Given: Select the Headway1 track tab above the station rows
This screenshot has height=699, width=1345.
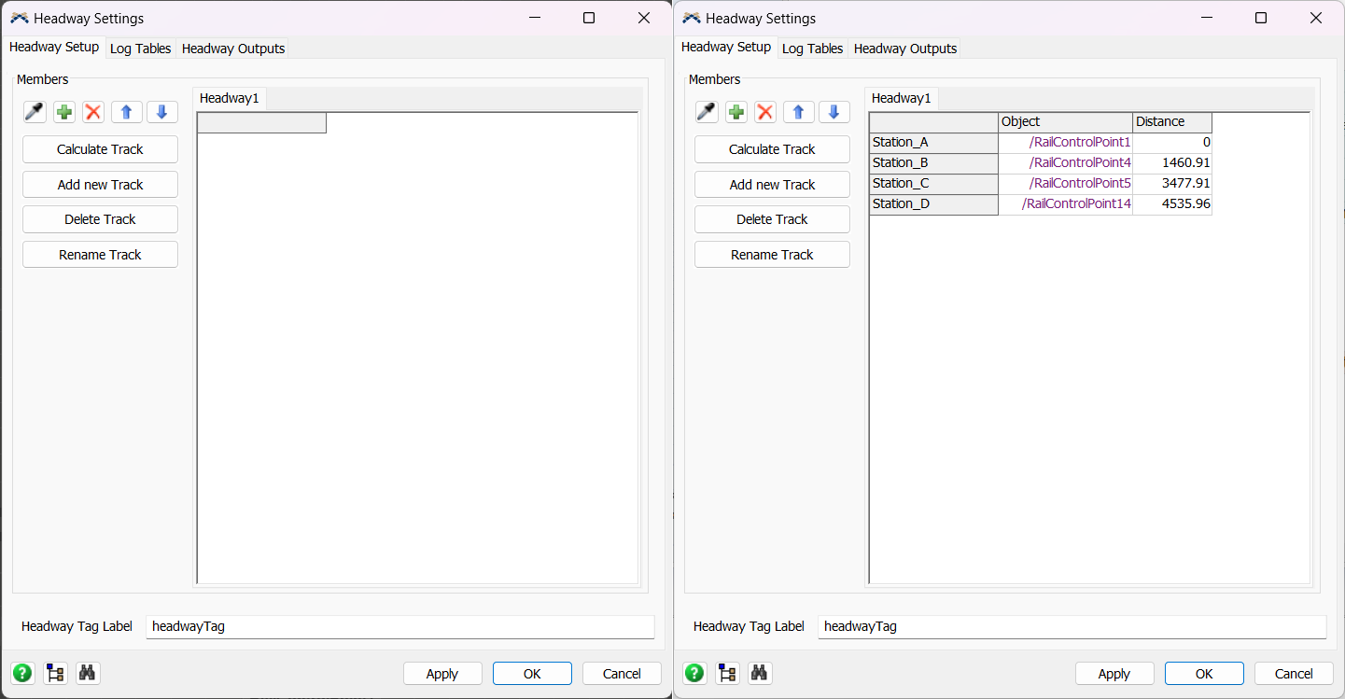Looking at the screenshot, I should (901, 98).
